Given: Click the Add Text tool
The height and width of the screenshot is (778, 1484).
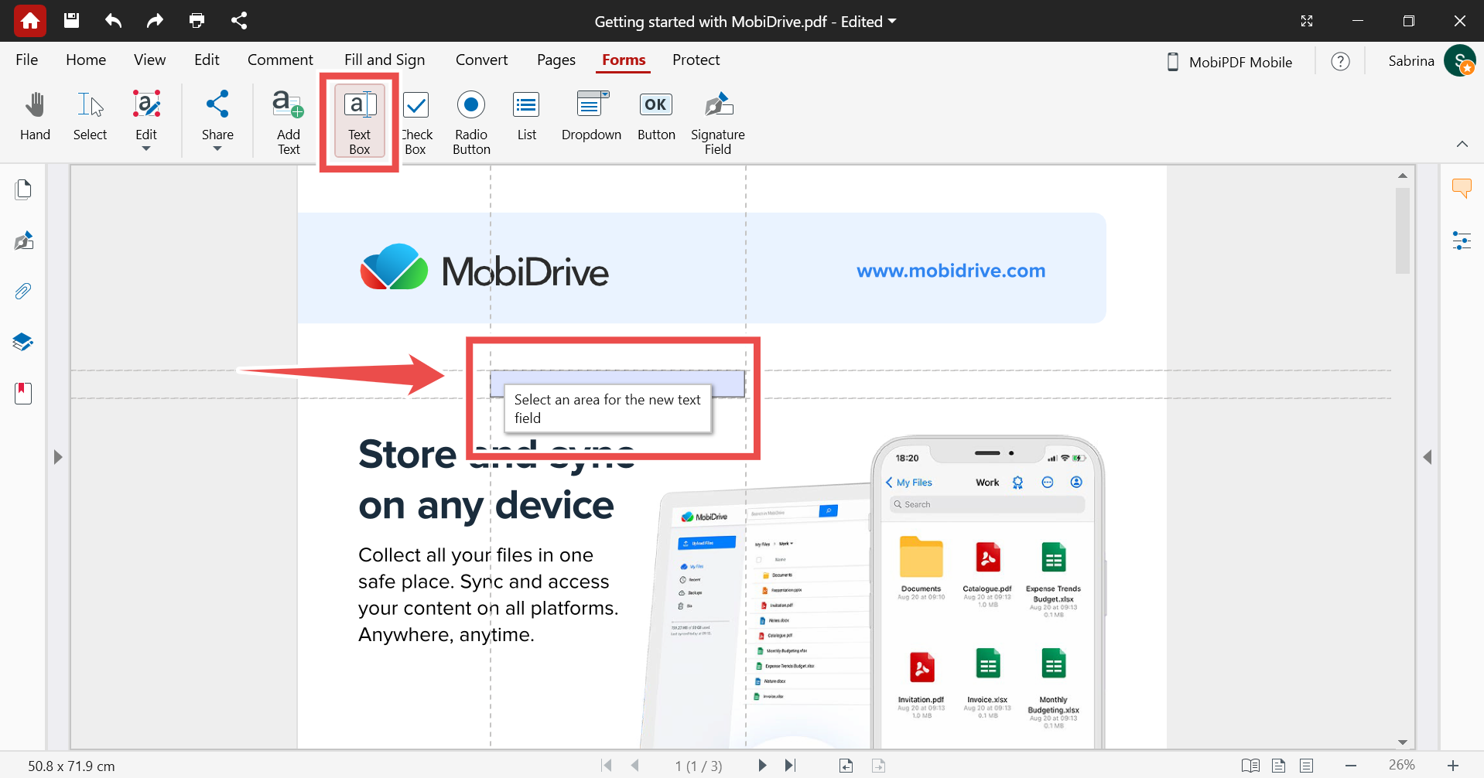Looking at the screenshot, I should coord(288,121).
